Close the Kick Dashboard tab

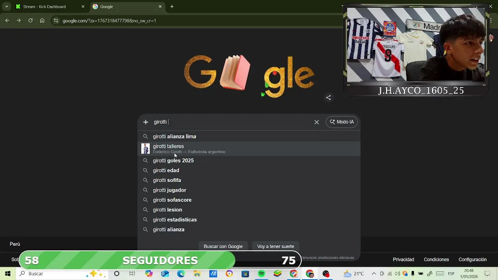tap(83, 7)
